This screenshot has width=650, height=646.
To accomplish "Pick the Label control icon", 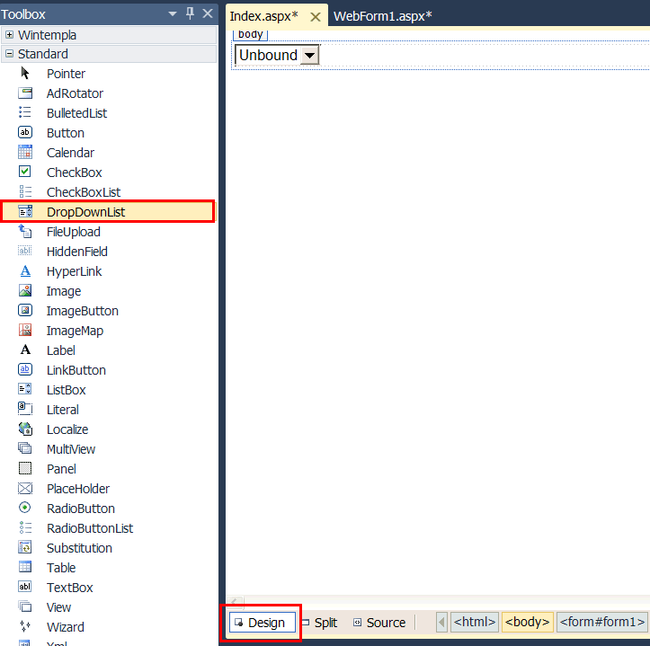I will click(x=25, y=350).
